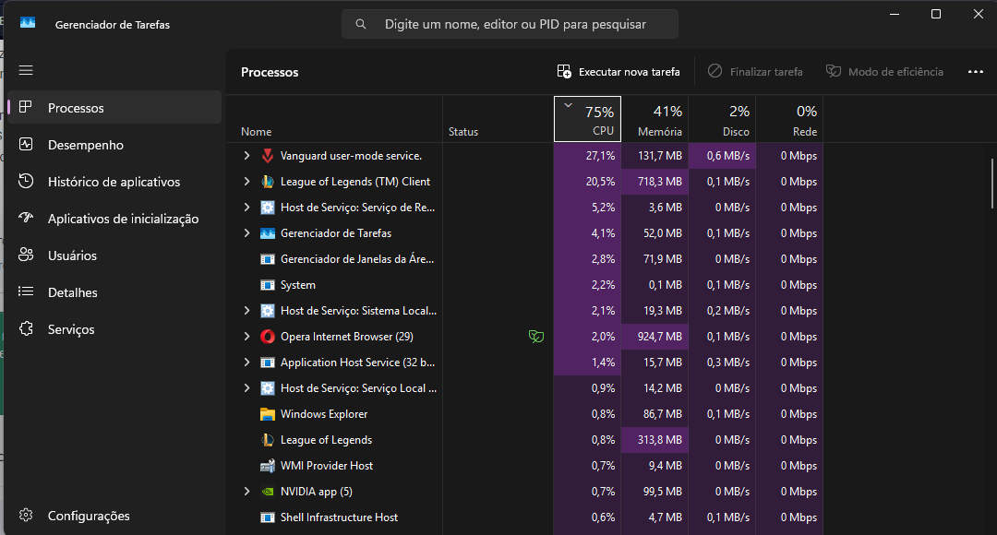Click the search magnifier icon

tap(361, 24)
